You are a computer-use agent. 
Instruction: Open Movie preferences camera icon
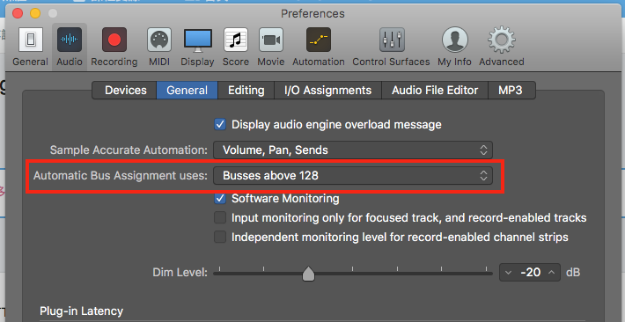[x=271, y=40]
